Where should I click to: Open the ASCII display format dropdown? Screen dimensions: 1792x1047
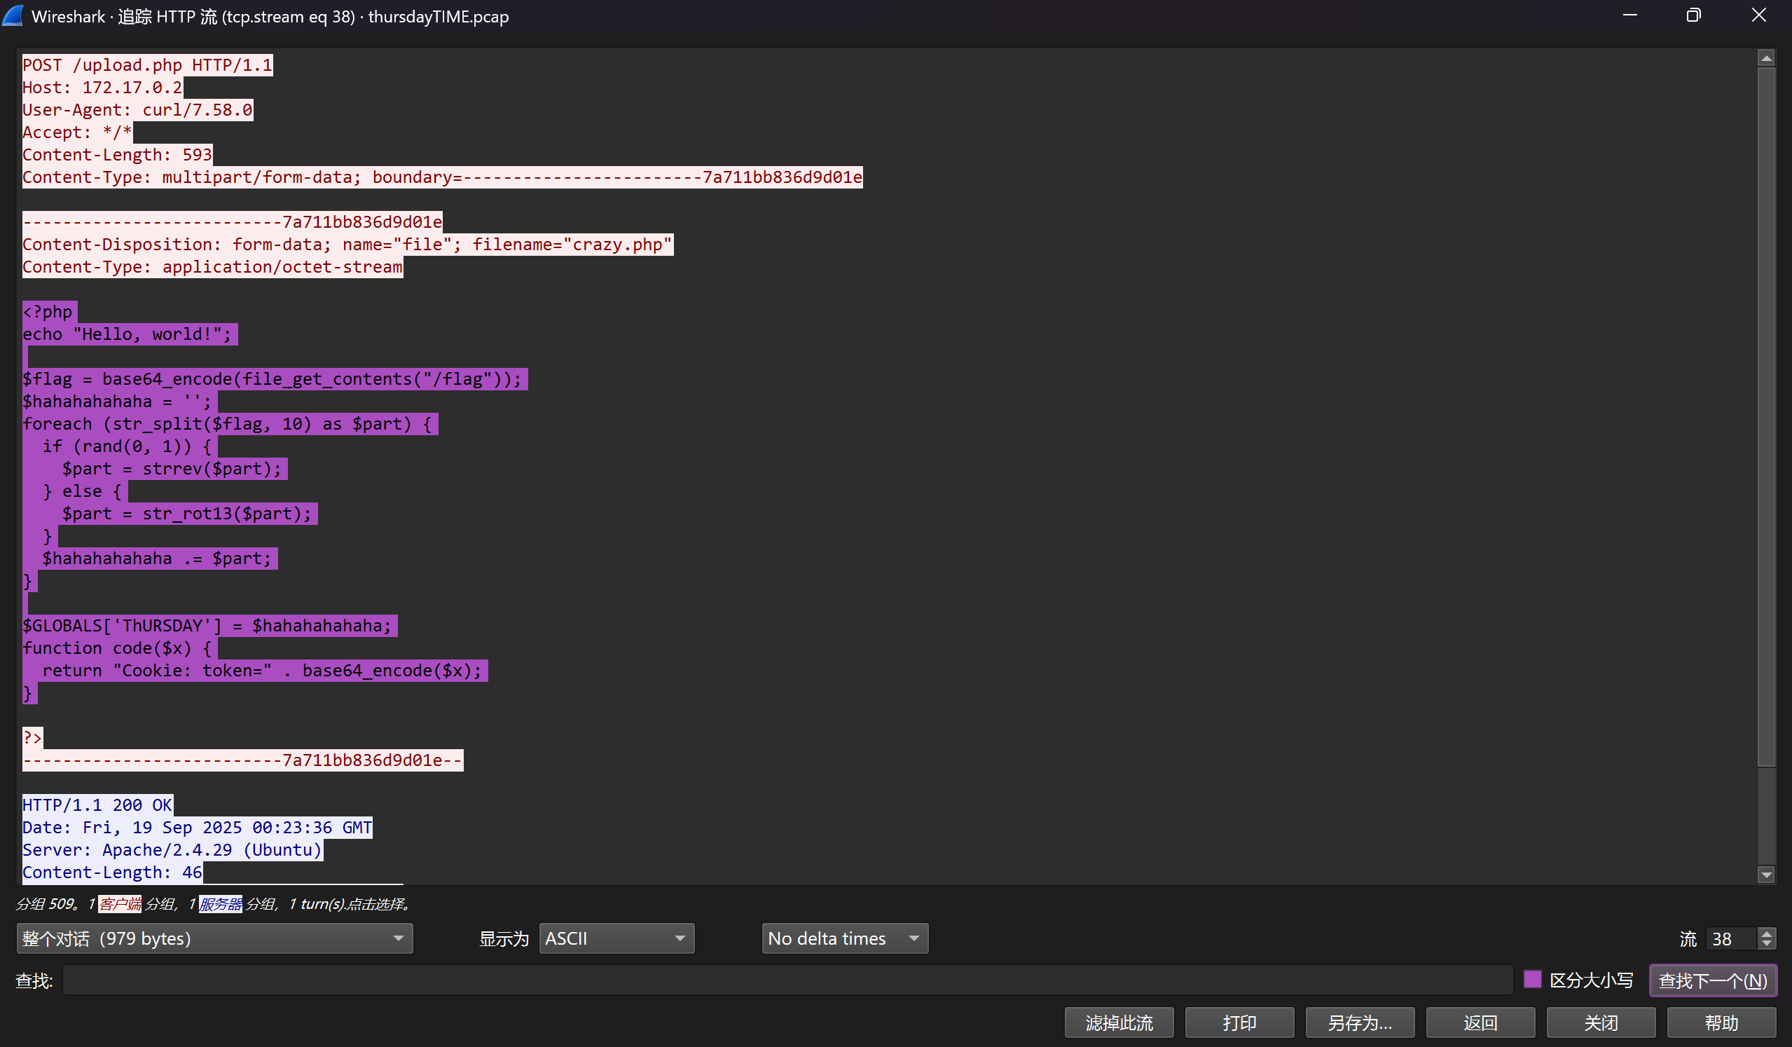click(616, 939)
